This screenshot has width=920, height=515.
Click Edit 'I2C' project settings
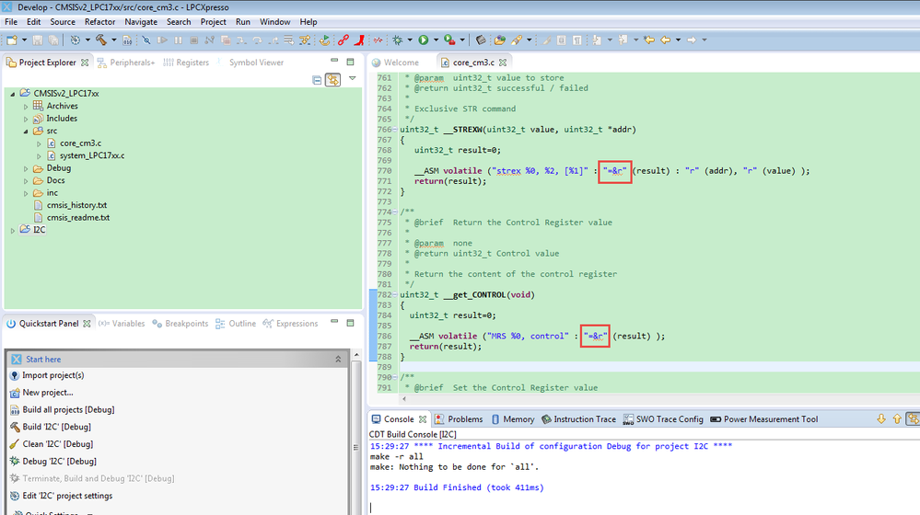67,496
